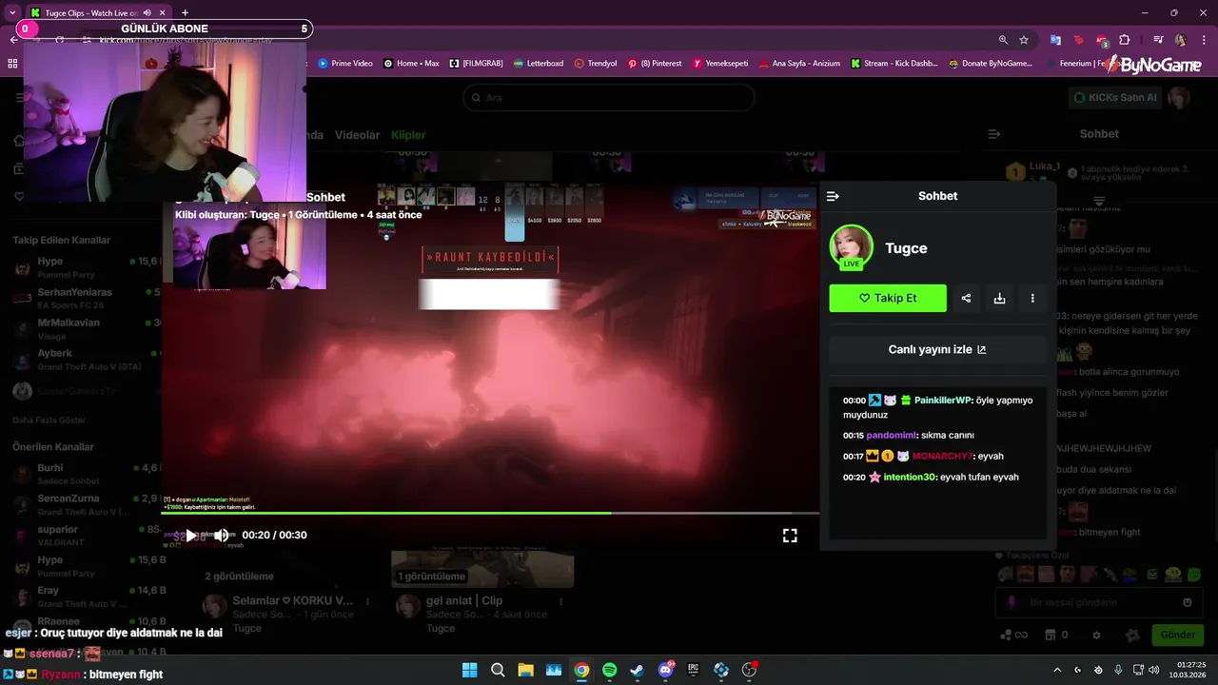Open Discord from the taskbar

click(x=665, y=670)
